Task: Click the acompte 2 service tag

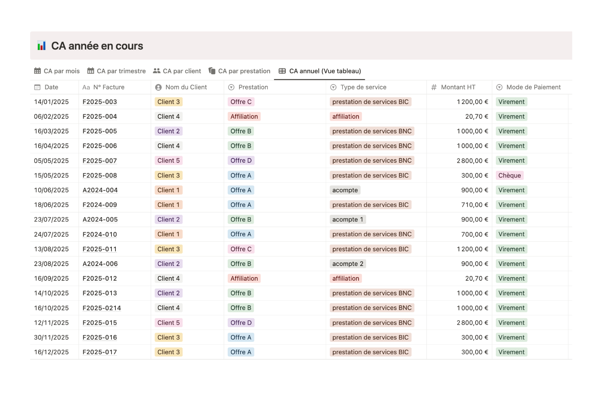Action: click(x=347, y=264)
